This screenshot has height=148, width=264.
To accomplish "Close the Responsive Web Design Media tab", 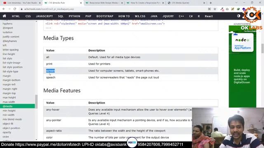I will (122, 3).
